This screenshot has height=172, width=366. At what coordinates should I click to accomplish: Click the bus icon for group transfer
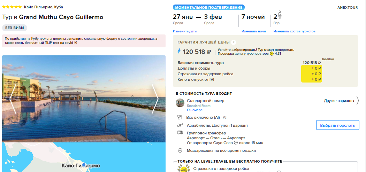coord(180,133)
